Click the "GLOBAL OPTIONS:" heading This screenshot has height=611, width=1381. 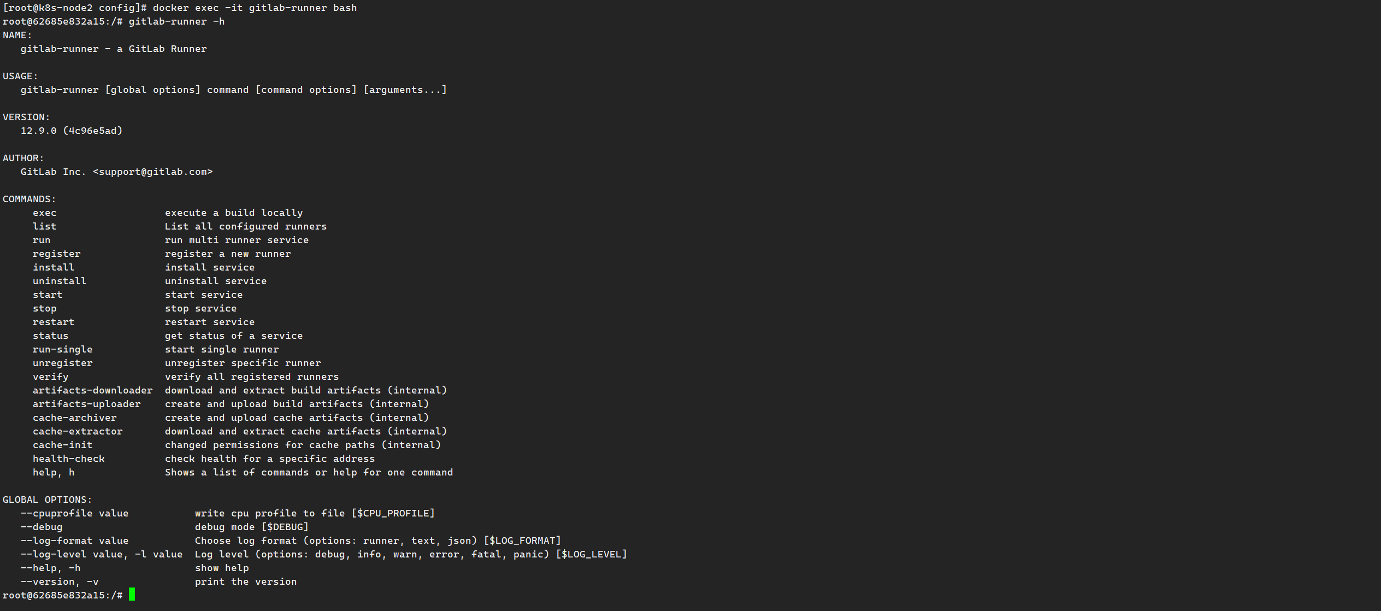(x=47, y=500)
